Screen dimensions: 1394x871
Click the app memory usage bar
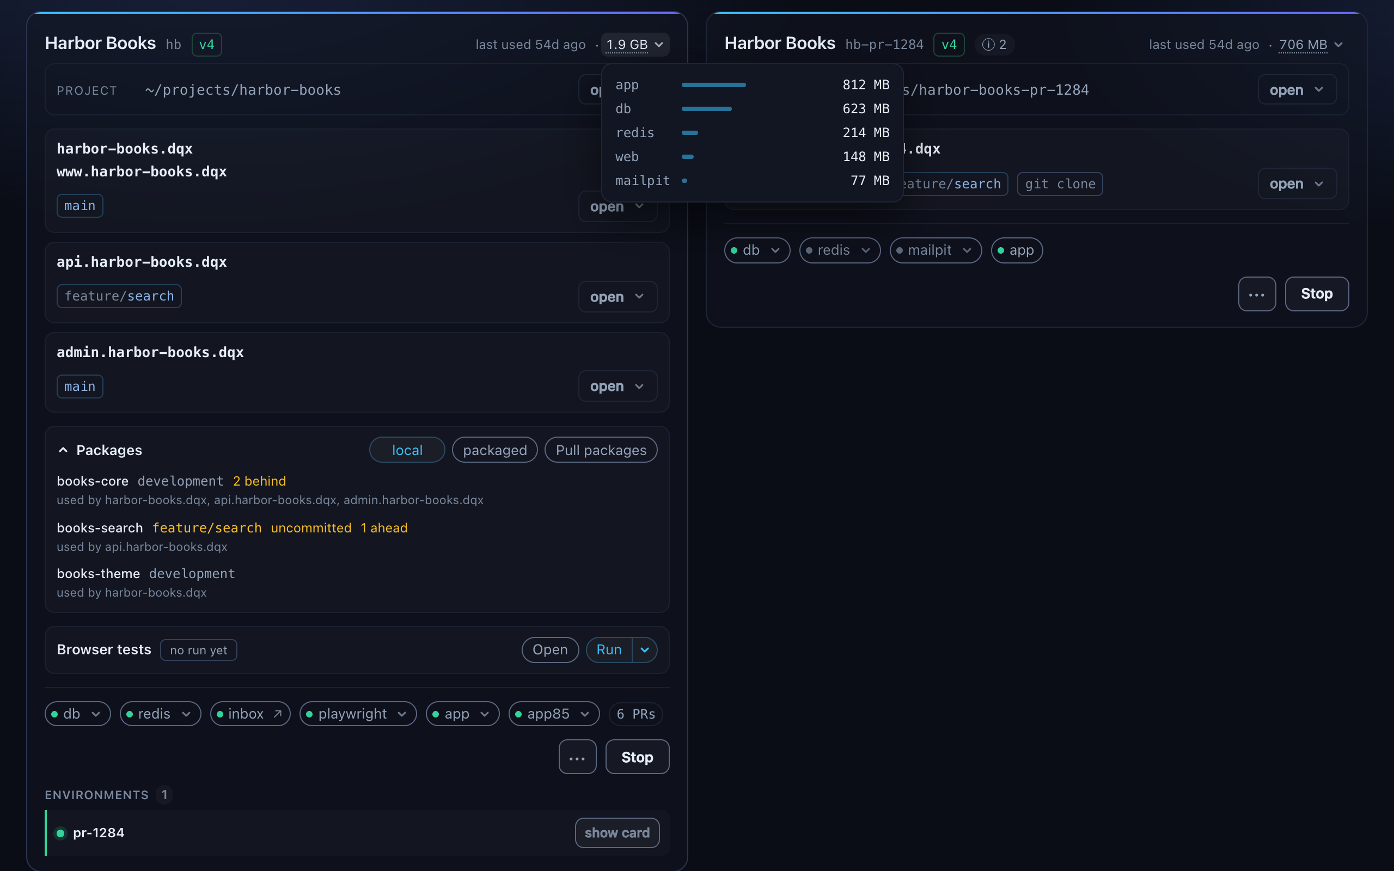coord(714,85)
